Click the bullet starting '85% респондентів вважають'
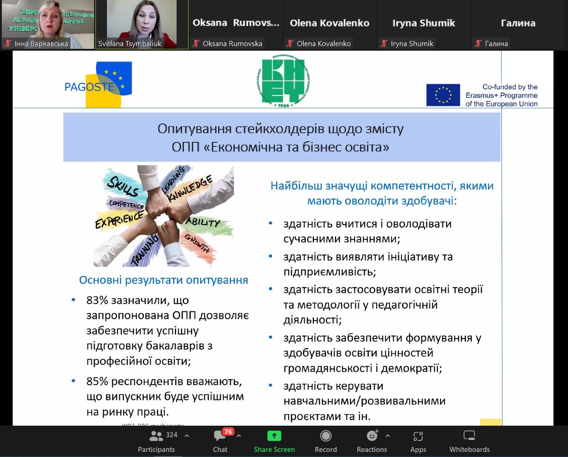This screenshot has height=457, width=568. [x=165, y=397]
